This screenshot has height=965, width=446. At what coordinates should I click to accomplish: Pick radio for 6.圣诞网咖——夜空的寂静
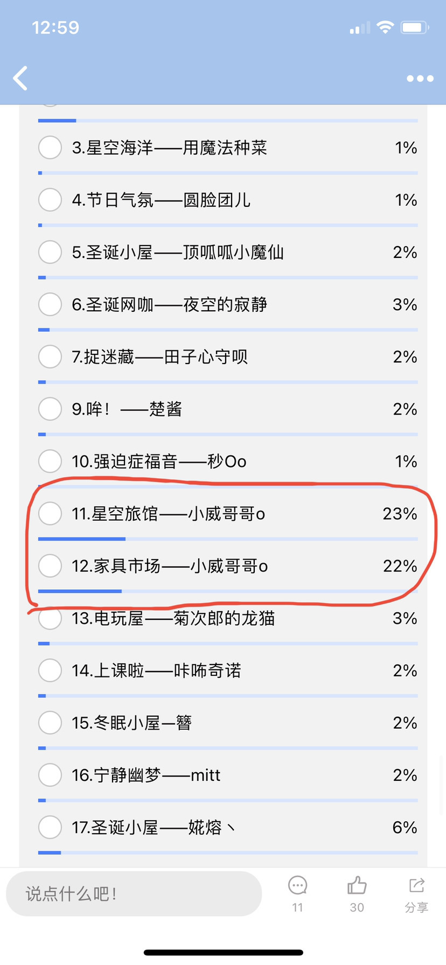[x=50, y=304]
